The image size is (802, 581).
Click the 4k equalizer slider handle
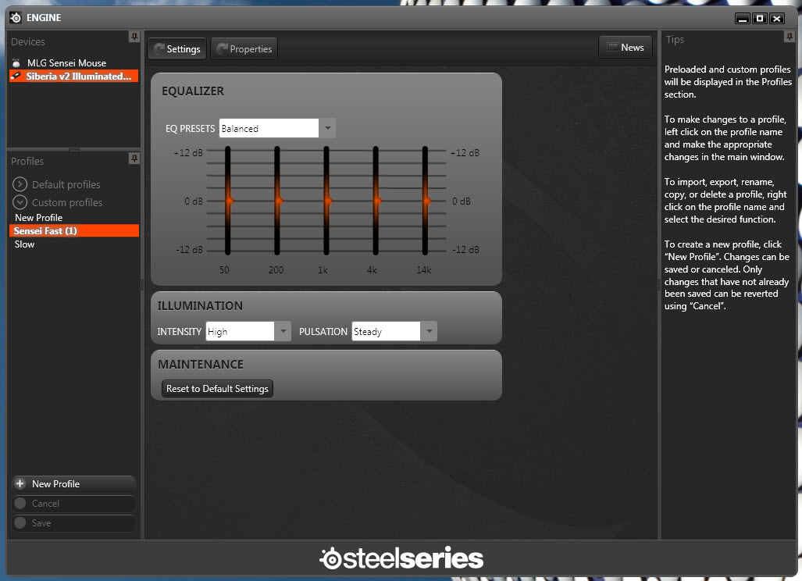click(x=376, y=201)
